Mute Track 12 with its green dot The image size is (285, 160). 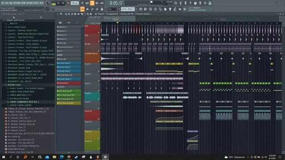coord(99,139)
